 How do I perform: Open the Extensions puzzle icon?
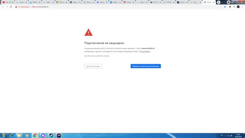click(x=230, y=7)
